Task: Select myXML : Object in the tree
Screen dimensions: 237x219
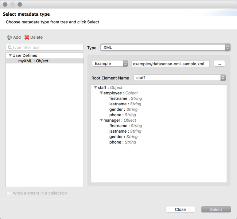Action: coord(33,61)
